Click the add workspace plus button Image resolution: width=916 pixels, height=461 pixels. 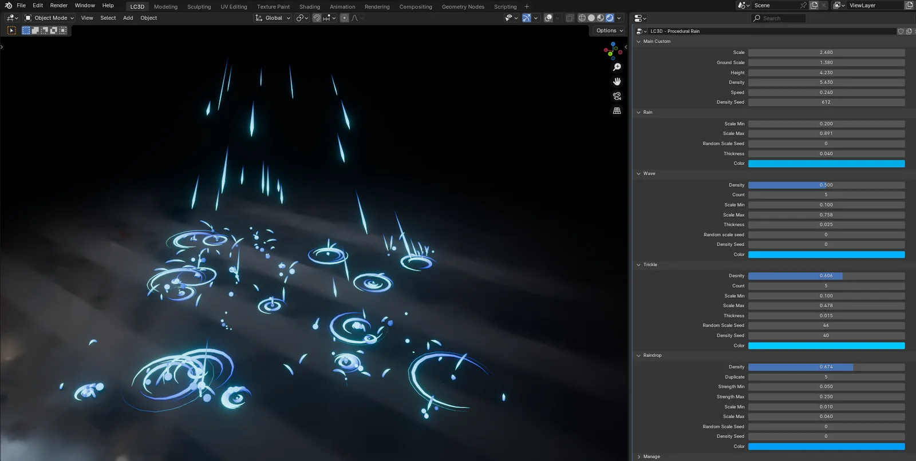527,7
